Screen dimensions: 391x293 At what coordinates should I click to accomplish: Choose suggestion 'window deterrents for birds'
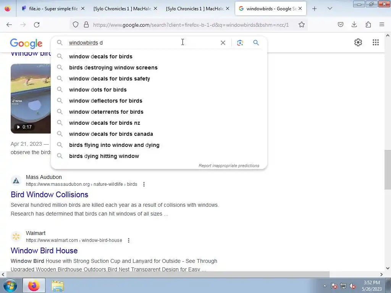click(159, 112)
